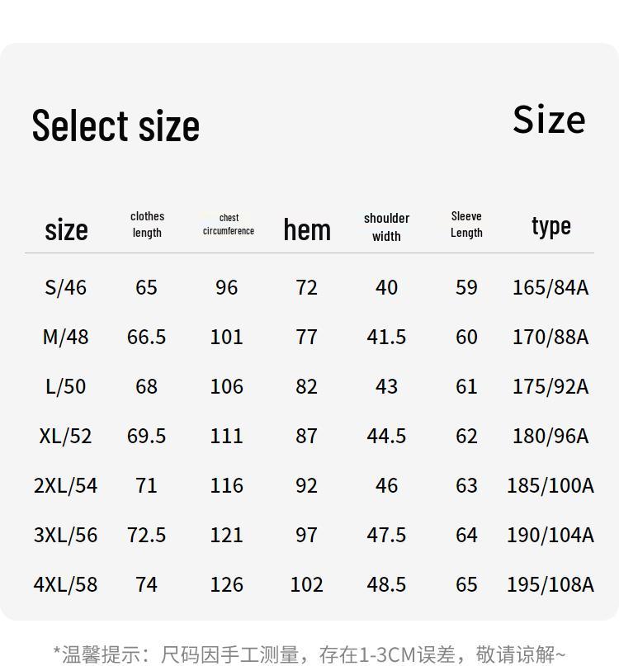Select the M/48 size row label
Viewport: 619px width, 666px height.
coord(65,337)
